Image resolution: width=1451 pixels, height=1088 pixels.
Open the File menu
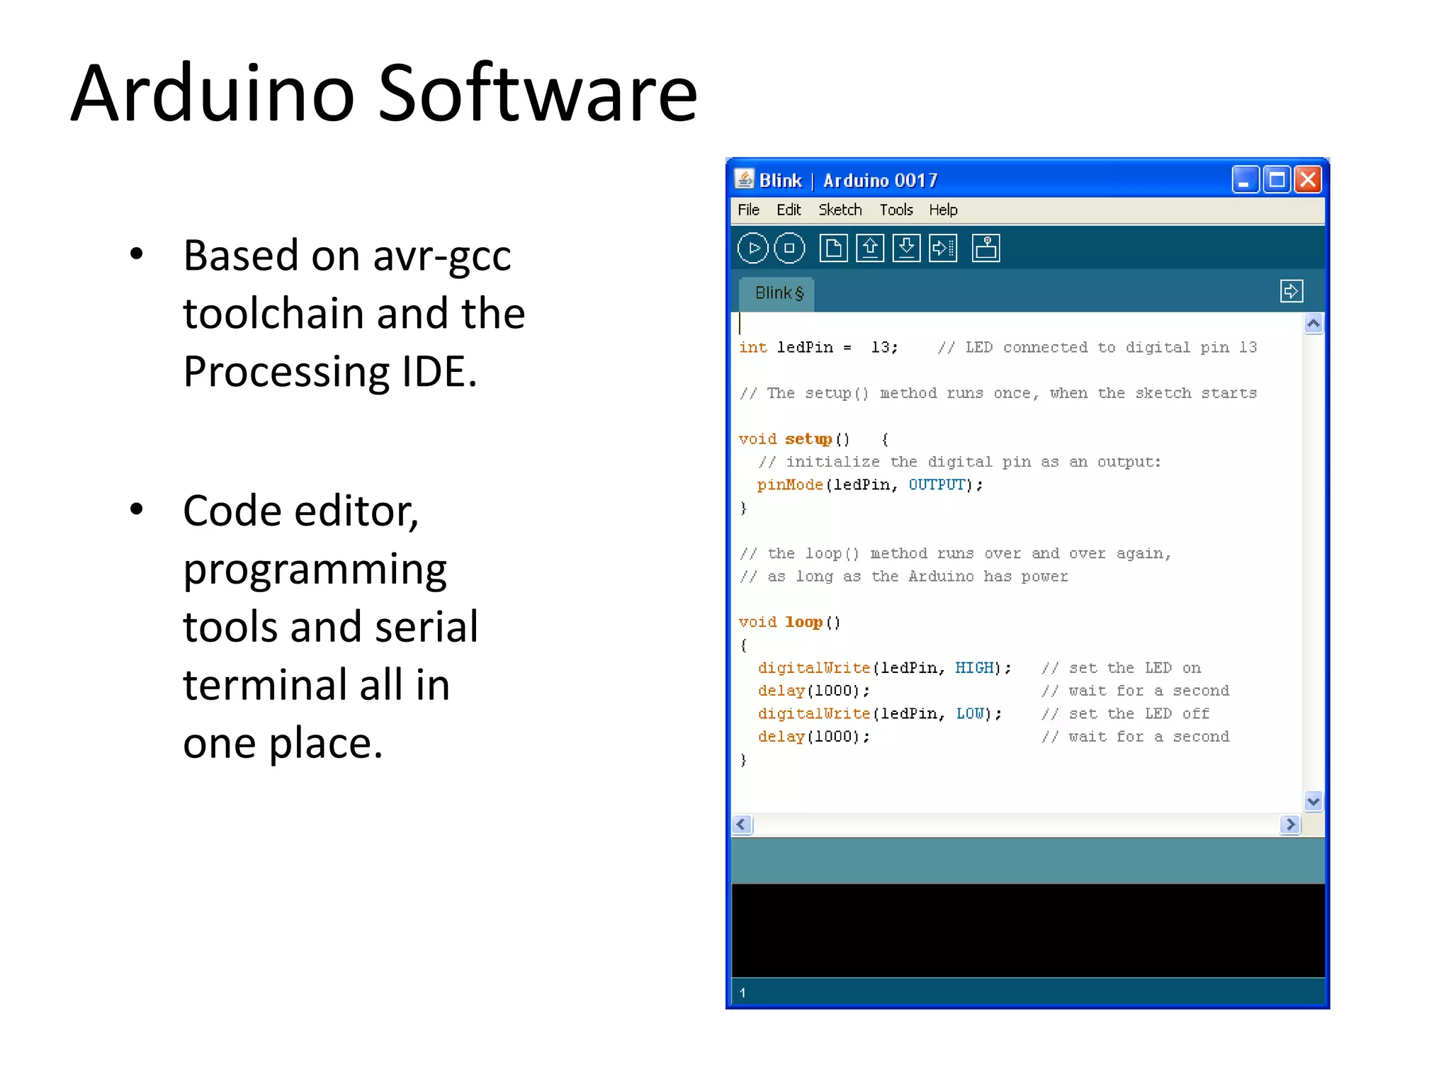point(748,210)
